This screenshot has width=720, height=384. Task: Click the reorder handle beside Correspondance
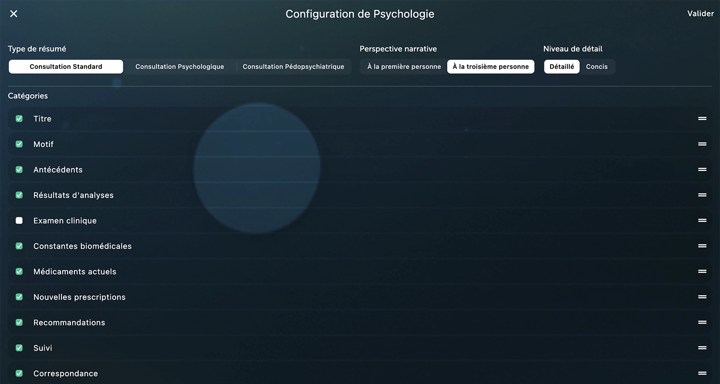click(702, 373)
